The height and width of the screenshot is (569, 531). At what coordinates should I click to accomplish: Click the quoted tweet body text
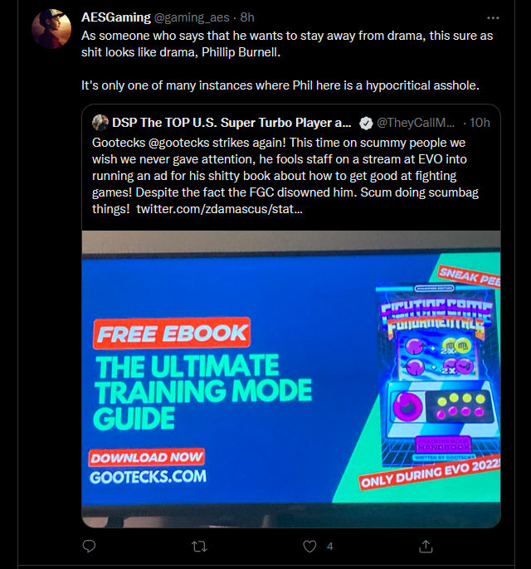click(x=285, y=176)
